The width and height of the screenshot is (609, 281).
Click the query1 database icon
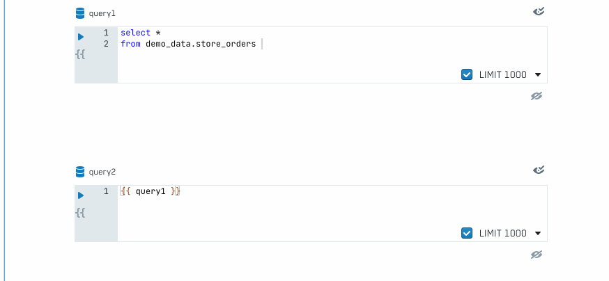coord(80,14)
